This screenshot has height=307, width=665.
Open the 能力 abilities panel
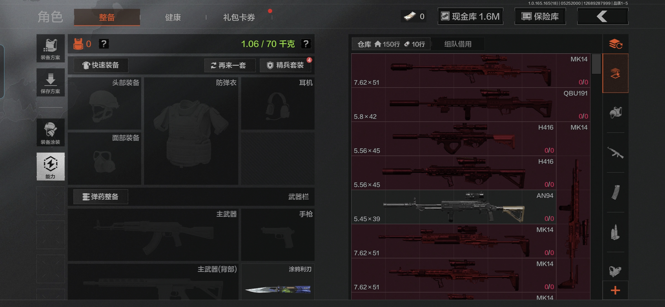pyautogui.click(x=51, y=167)
